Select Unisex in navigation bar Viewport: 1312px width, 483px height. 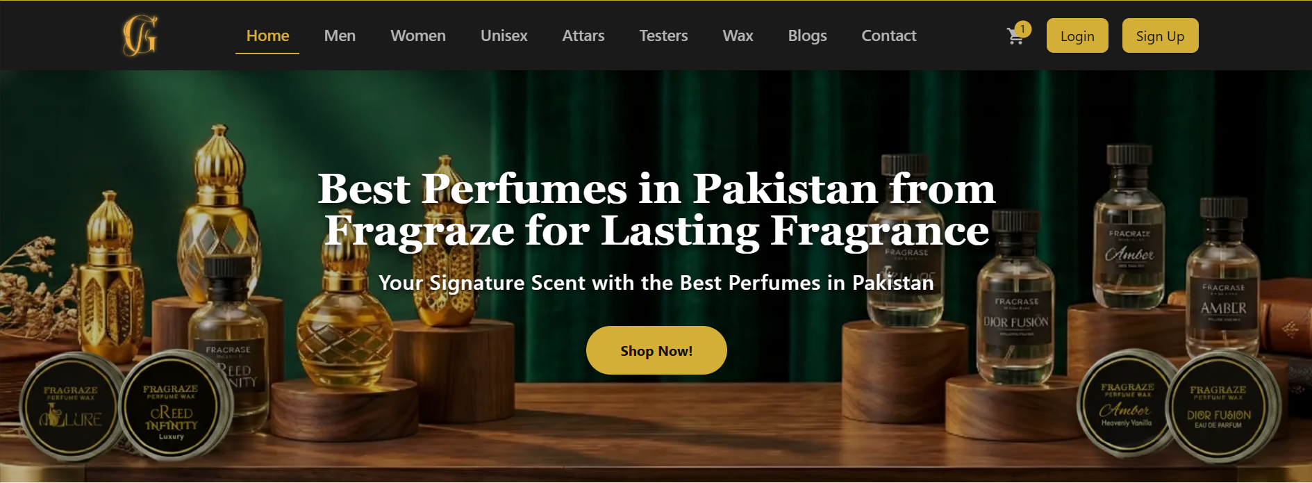pyautogui.click(x=504, y=35)
